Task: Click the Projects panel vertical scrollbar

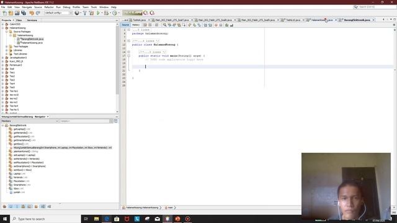Action: (x=117, y=68)
